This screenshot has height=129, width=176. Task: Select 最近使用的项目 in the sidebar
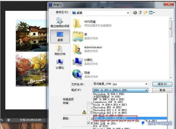pyautogui.click(x=60, y=22)
